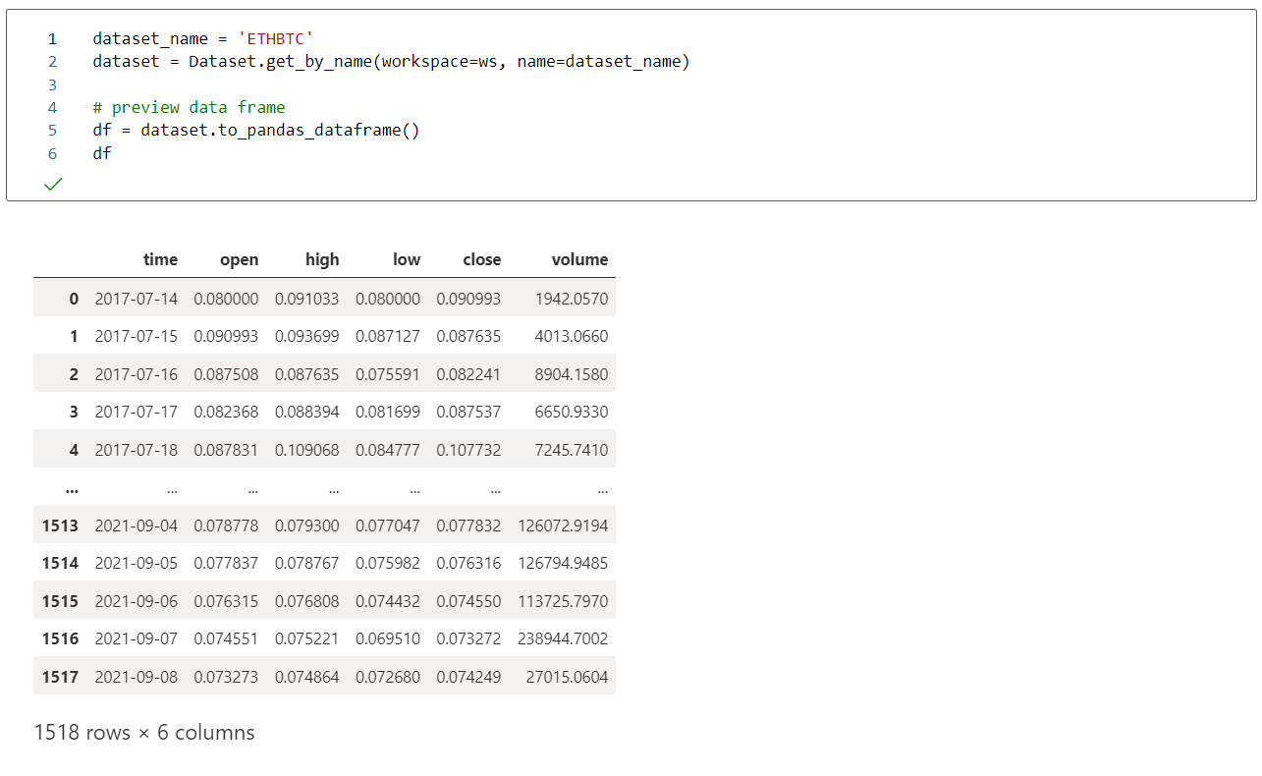Click close value 0.087537
Image resolution: width=1262 pixels, height=776 pixels.
click(x=468, y=412)
